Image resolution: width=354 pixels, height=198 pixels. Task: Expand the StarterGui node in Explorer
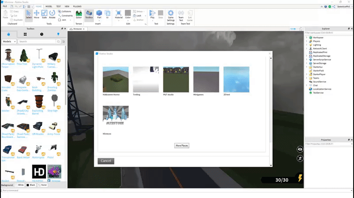306,67
